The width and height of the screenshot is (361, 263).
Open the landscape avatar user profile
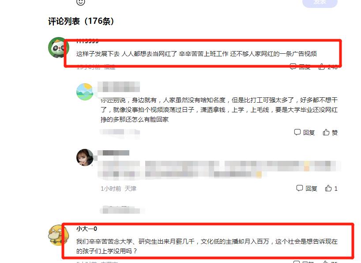point(85,92)
